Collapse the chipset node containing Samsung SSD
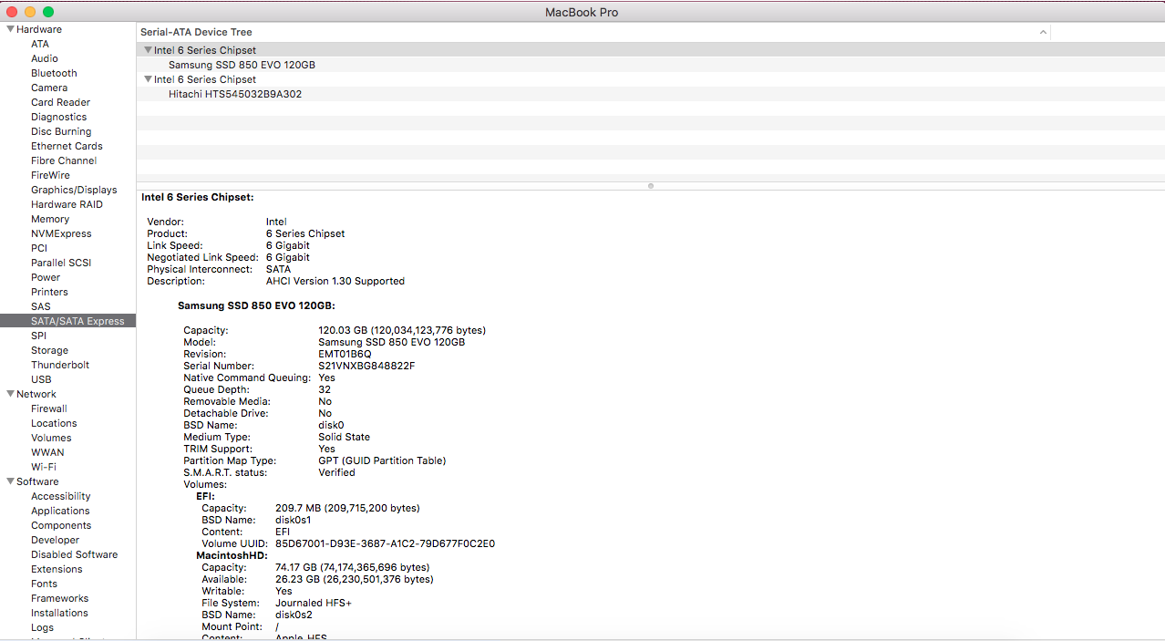The width and height of the screenshot is (1165, 641). (x=149, y=50)
